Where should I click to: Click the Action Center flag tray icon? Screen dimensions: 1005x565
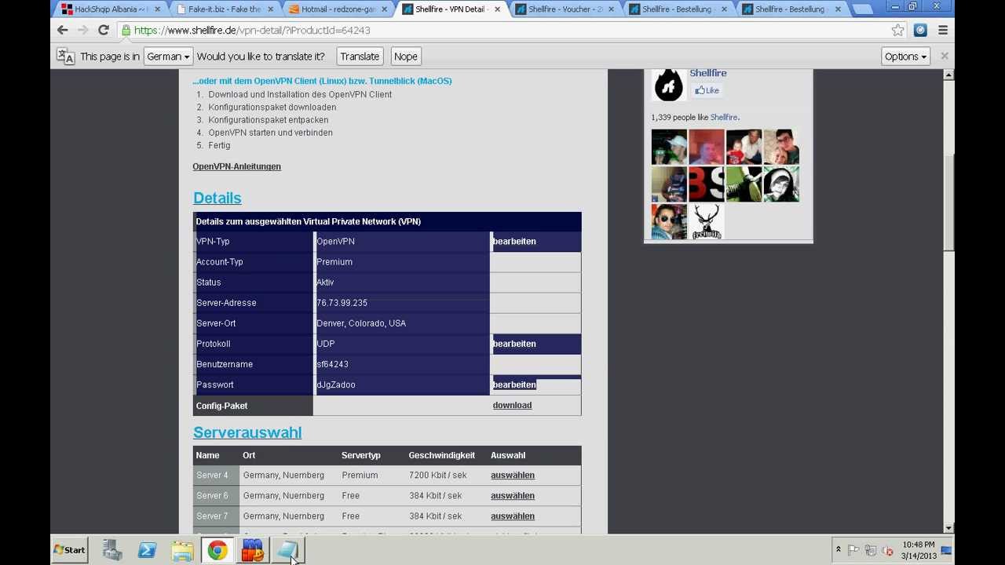[853, 550]
